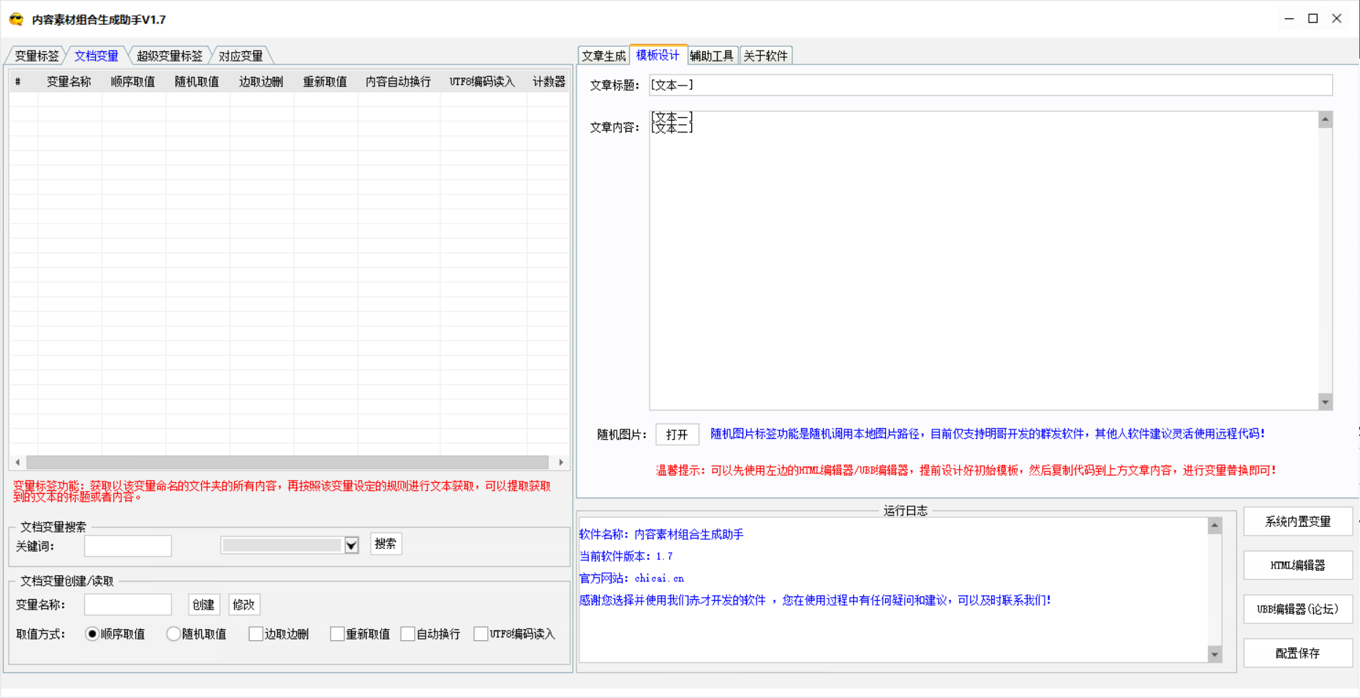Open the 关于软件 tab

[766, 56]
